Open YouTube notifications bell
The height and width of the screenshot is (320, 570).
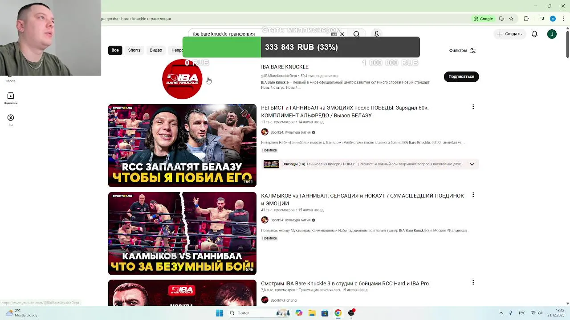[535, 34]
